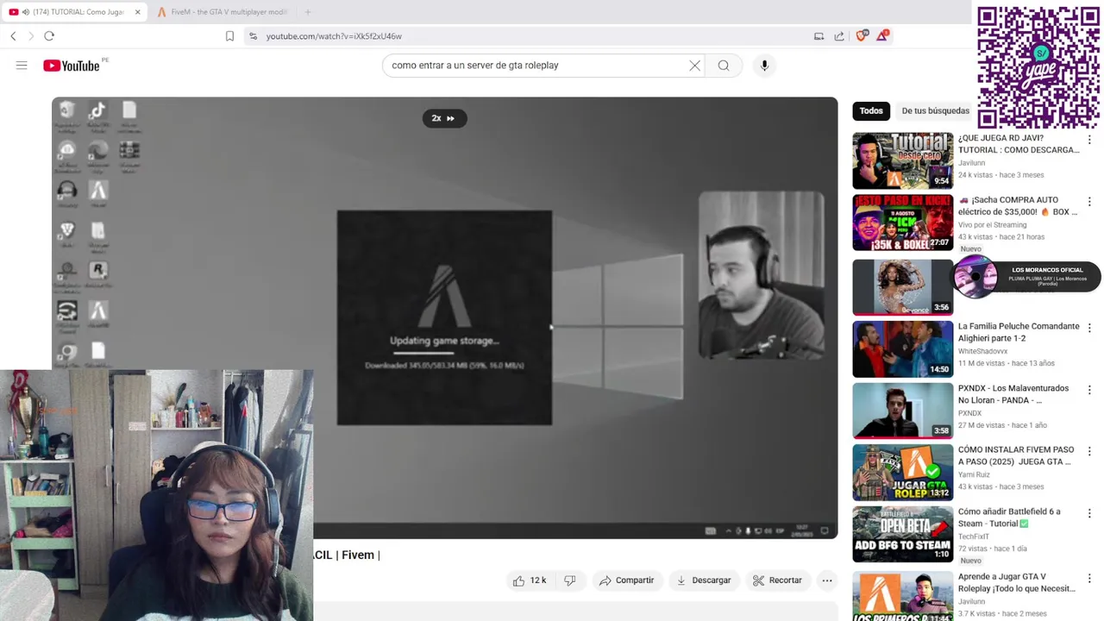This screenshot has height=621, width=1104.
Task: Open title 'CÓMO INSTALAR FIVEM PASO A PASO (2025)'
Action: pyautogui.click(x=1016, y=455)
